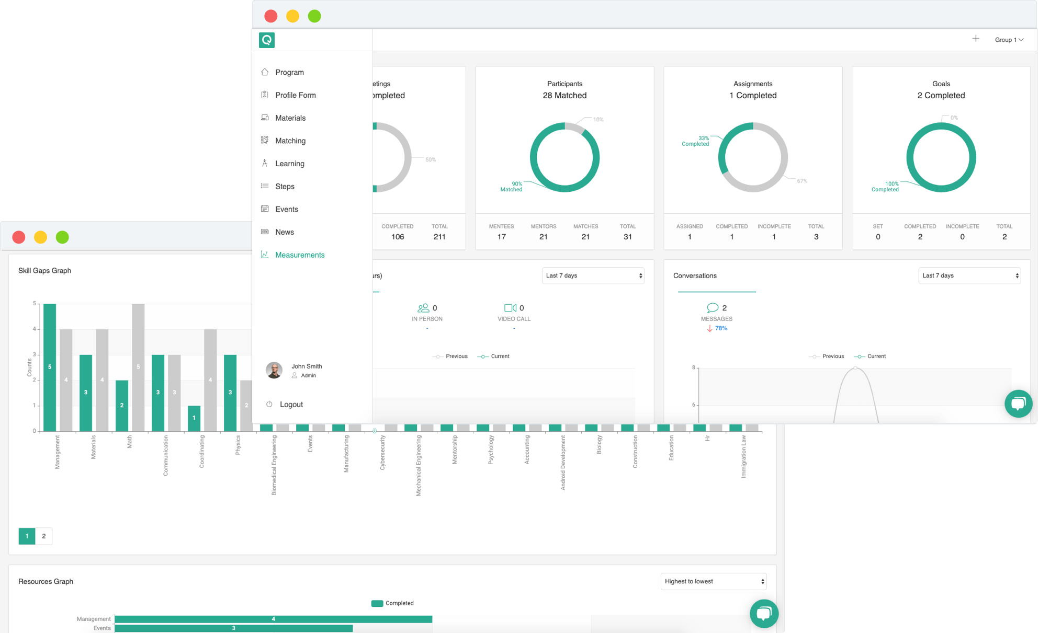Click the Logout link
The width and height of the screenshot is (1039, 633).
[x=291, y=405]
